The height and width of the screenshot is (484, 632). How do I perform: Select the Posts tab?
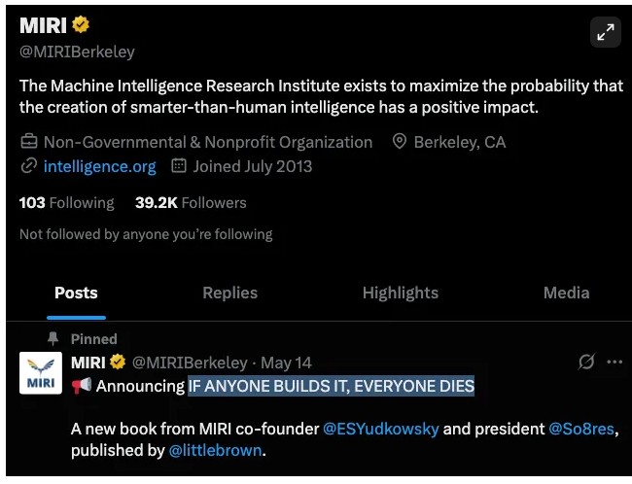(76, 293)
